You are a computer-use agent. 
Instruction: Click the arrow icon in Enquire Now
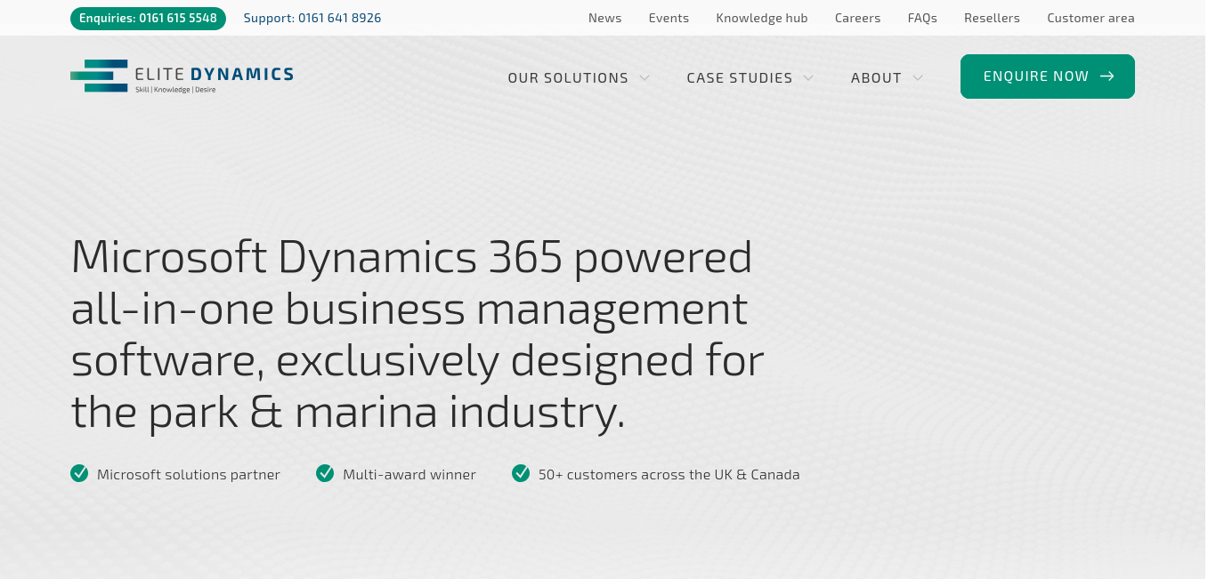coord(1107,76)
